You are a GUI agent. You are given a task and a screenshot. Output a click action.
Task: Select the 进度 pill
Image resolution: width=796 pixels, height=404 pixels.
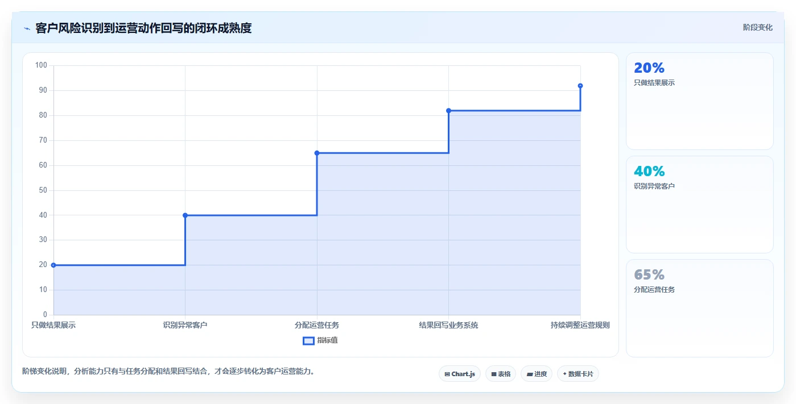pos(537,374)
